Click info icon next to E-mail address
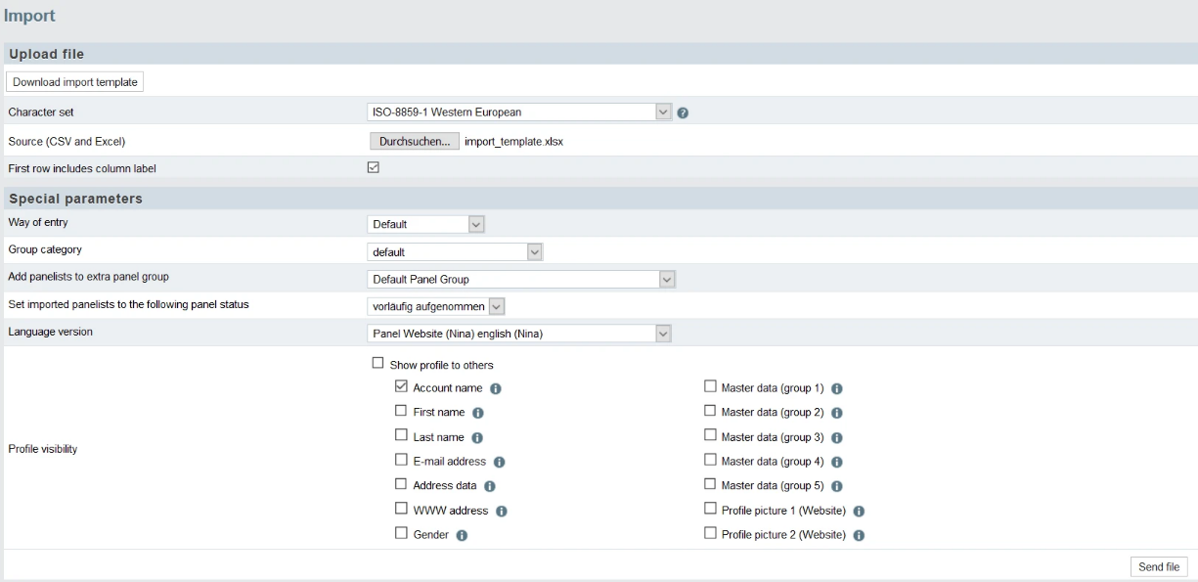 pyautogui.click(x=500, y=462)
